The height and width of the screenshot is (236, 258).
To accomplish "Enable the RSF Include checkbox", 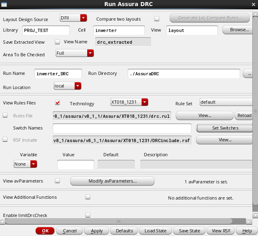I will pos(5,139).
